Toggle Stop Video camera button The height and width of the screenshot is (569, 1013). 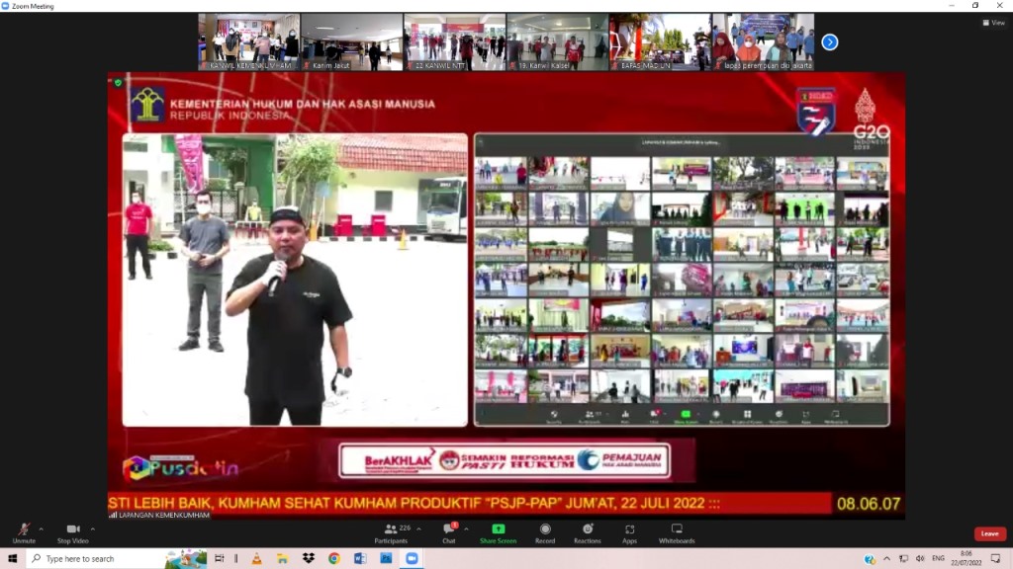point(72,531)
